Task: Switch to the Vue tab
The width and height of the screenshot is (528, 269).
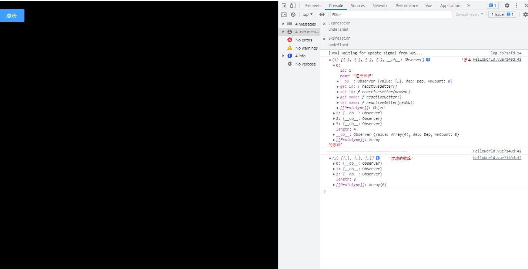Action: coord(429,6)
